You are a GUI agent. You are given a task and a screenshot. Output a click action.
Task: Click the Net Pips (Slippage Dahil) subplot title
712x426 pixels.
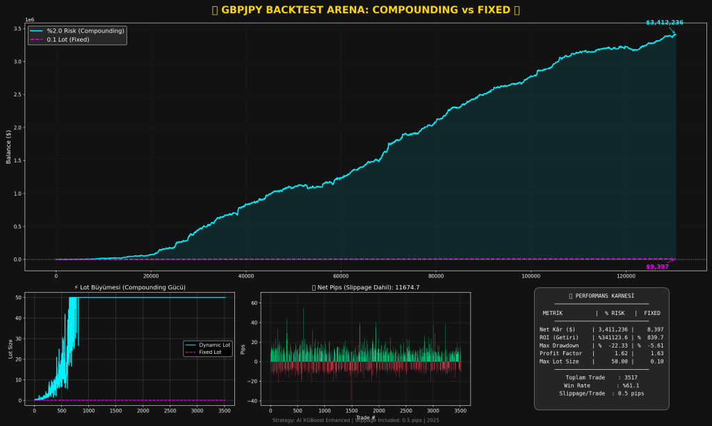coord(360,287)
